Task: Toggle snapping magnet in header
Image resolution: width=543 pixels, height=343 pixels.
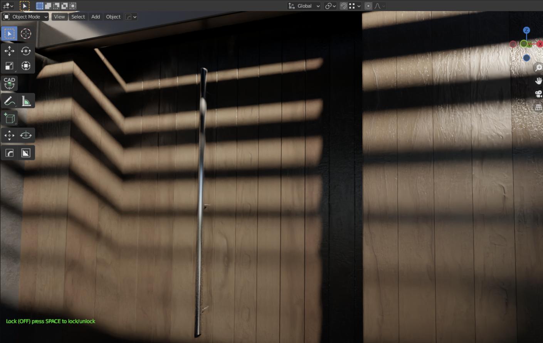Action: [343, 6]
